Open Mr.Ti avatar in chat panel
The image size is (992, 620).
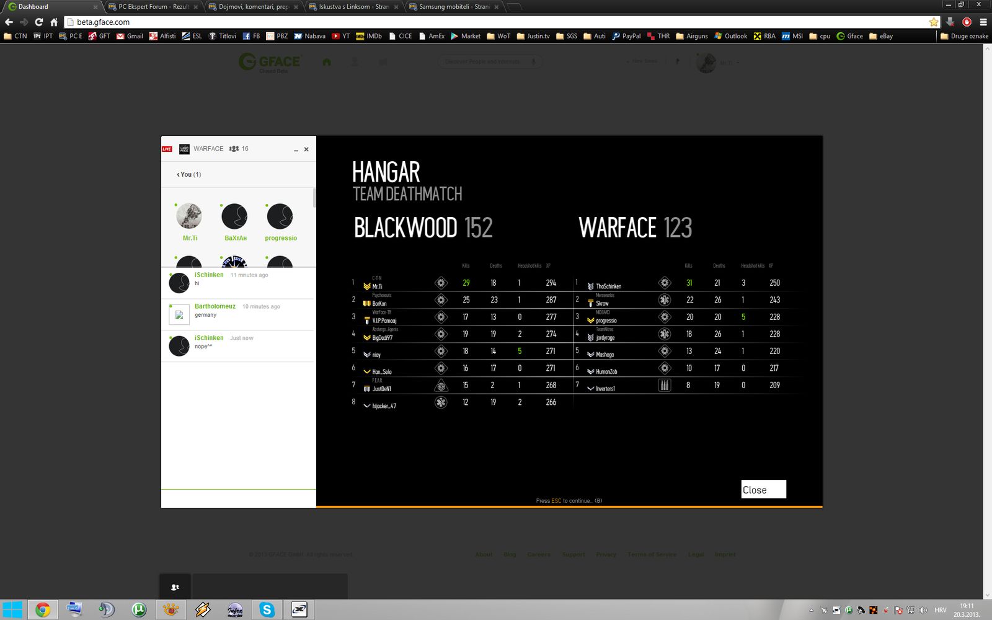click(x=189, y=216)
